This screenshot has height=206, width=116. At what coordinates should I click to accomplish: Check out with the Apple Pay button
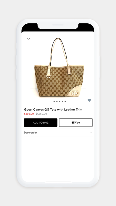pyautogui.click(x=76, y=123)
